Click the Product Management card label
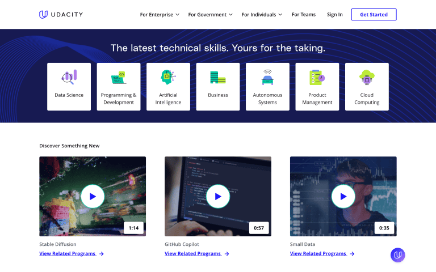This screenshot has height=272, width=436. [317, 99]
